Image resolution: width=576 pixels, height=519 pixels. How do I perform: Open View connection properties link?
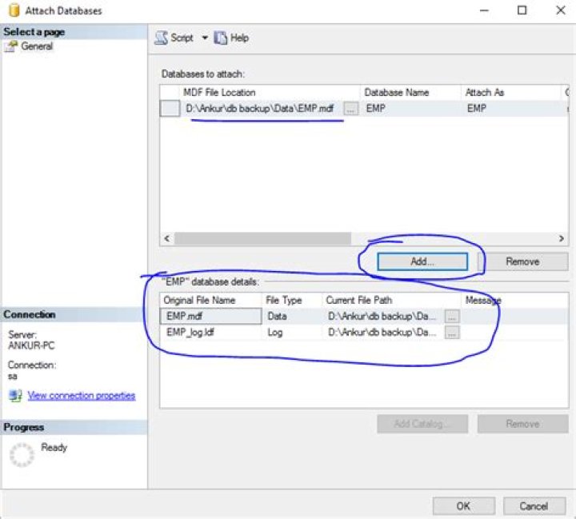click(81, 395)
